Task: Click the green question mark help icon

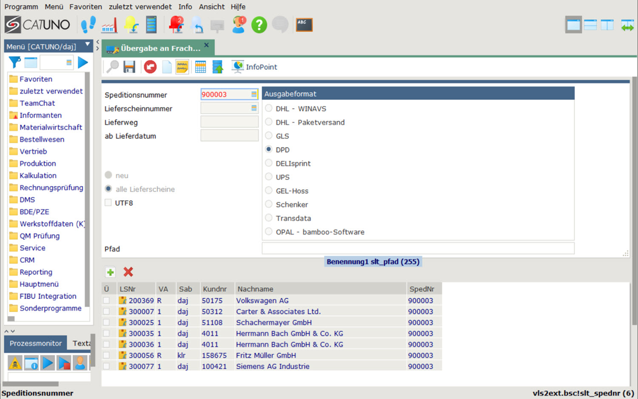Action: click(x=259, y=25)
